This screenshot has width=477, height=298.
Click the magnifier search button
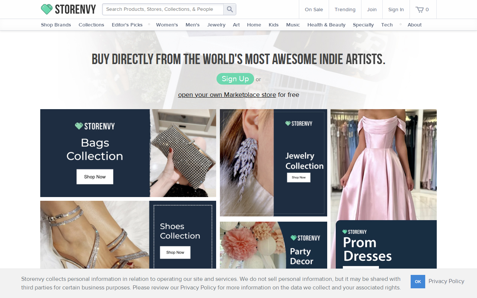pos(230,9)
